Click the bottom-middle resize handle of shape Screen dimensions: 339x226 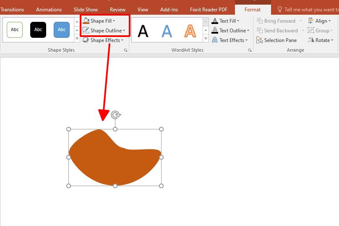click(115, 186)
